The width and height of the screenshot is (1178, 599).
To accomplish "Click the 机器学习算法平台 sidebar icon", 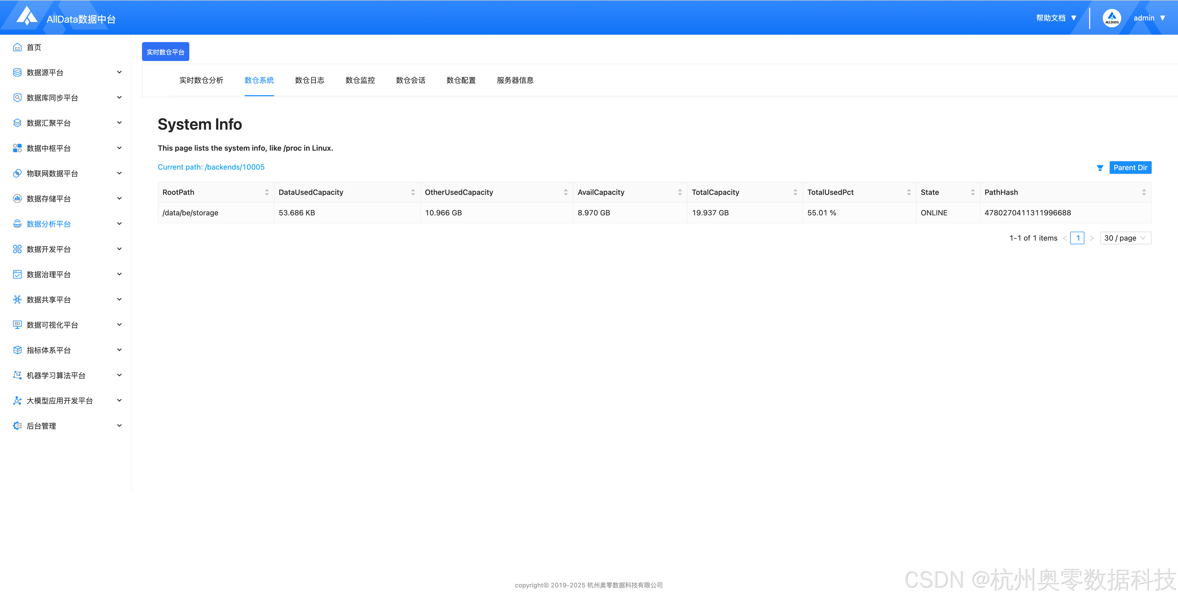I will click(17, 375).
